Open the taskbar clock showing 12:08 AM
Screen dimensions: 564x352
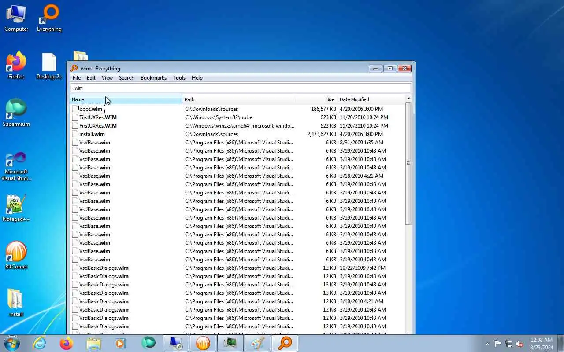click(x=542, y=344)
